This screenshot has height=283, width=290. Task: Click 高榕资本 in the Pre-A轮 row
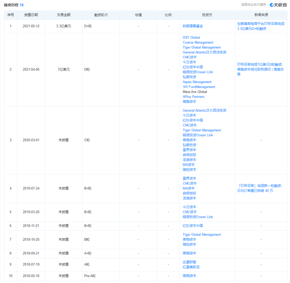click(189, 276)
